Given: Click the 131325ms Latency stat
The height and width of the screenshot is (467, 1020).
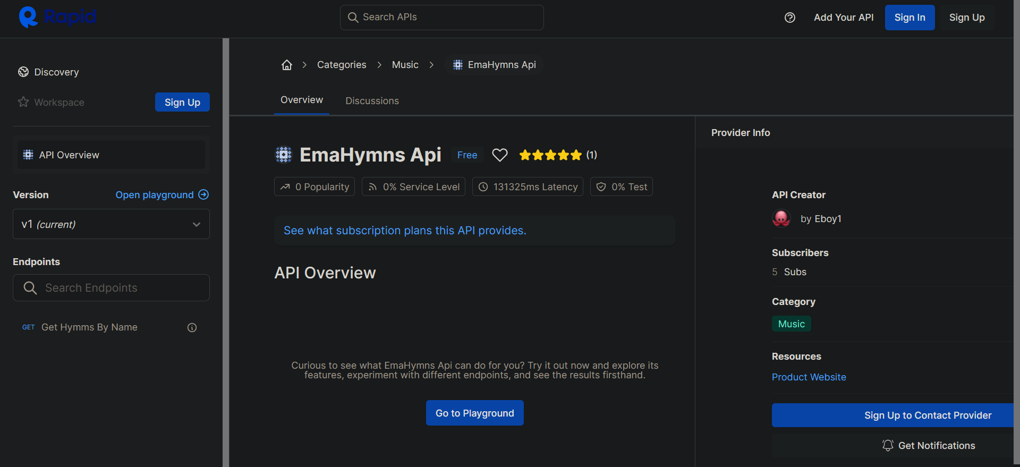Looking at the screenshot, I should click(x=528, y=186).
